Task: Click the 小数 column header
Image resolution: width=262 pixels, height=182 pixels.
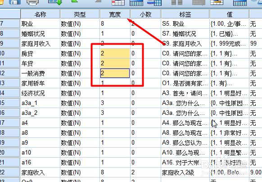Action: tap(145, 14)
